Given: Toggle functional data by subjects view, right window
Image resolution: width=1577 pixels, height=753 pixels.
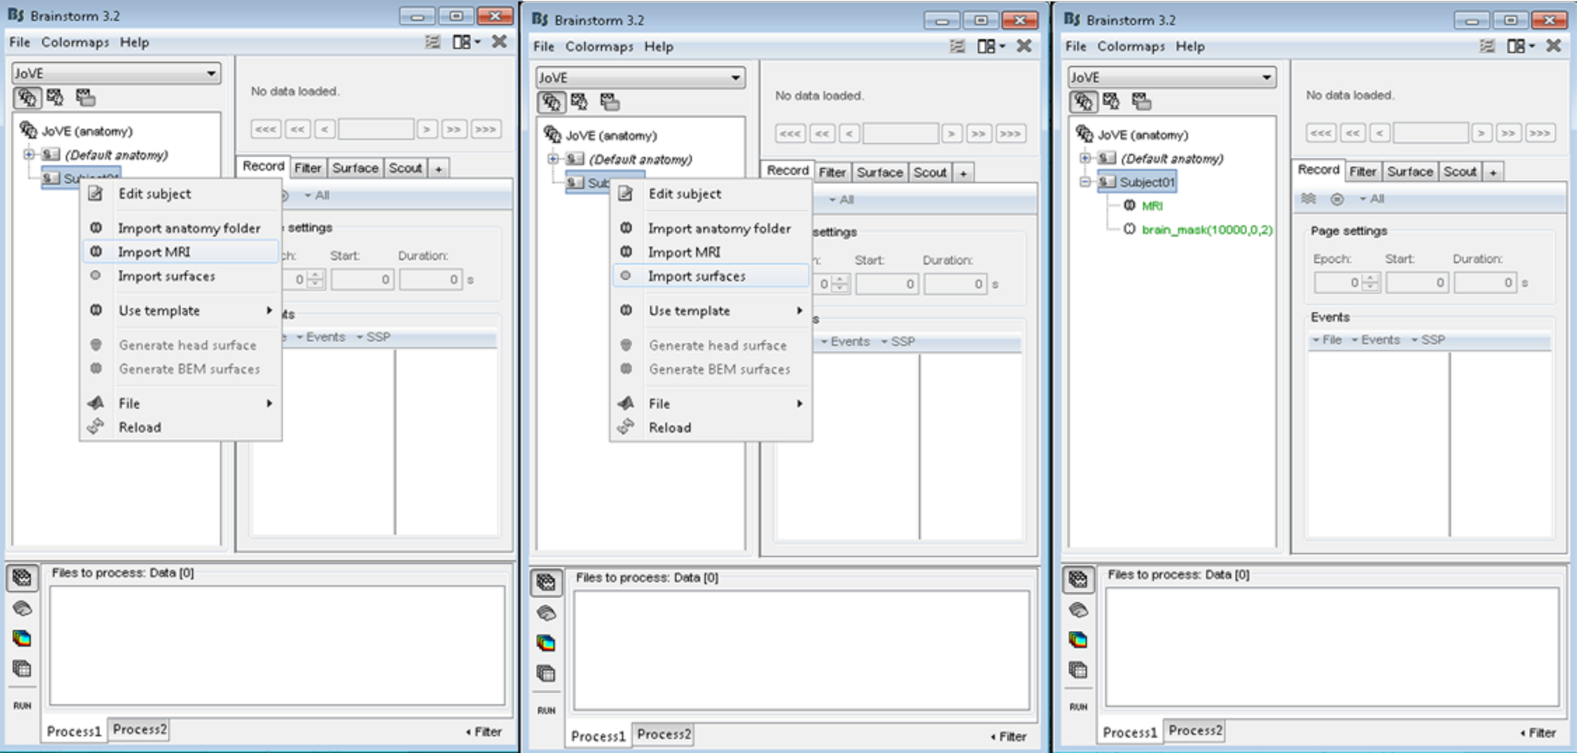Looking at the screenshot, I should coord(1111,101).
